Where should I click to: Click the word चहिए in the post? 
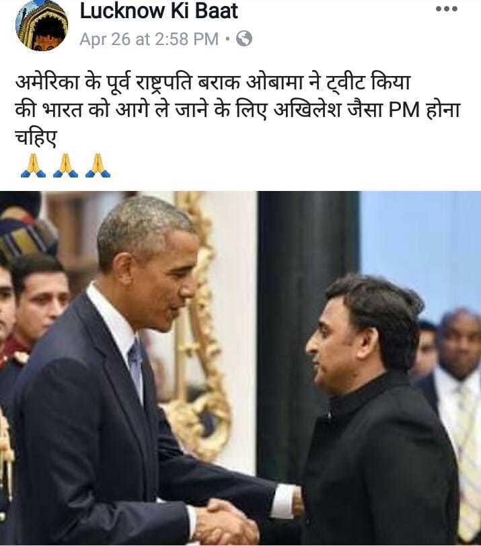[36, 137]
